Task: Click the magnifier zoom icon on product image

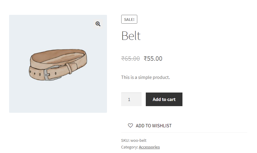Action: point(98,24)
